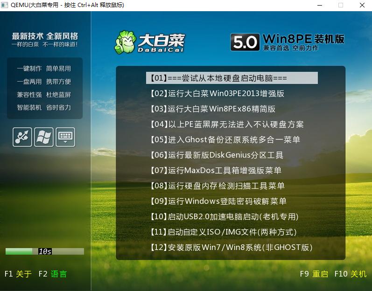Open 【05】进入Ghost备份还原系统多合一菜单
Viewport: 372px width, 291px height.
225,139
